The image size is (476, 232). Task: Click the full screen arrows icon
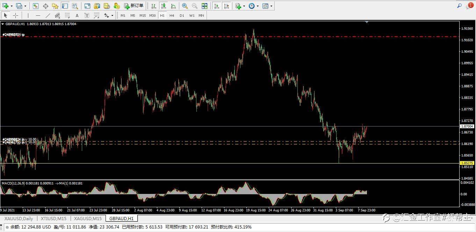coord(87,6)
